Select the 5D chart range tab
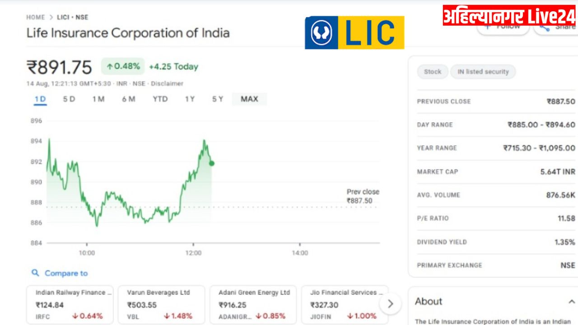The width and height of the screenshot is (578, 325). point(69,99)
